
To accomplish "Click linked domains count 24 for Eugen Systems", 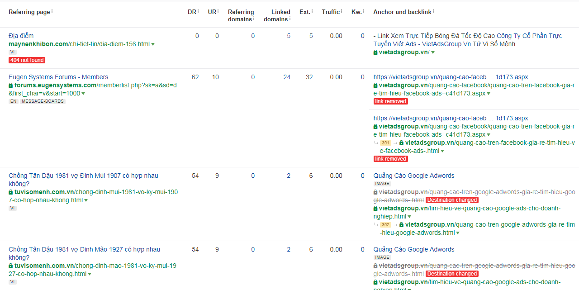I will point(287,77).
